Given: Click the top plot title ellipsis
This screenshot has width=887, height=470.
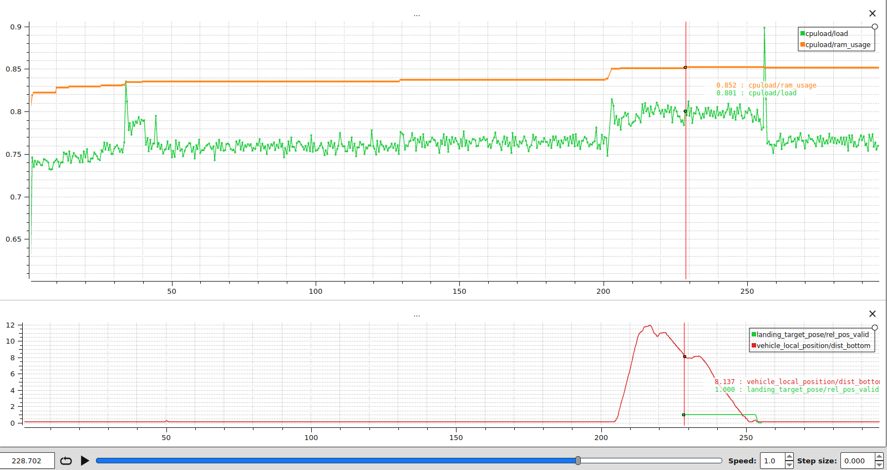Looking at the screenshot, I should click(417, 16).
